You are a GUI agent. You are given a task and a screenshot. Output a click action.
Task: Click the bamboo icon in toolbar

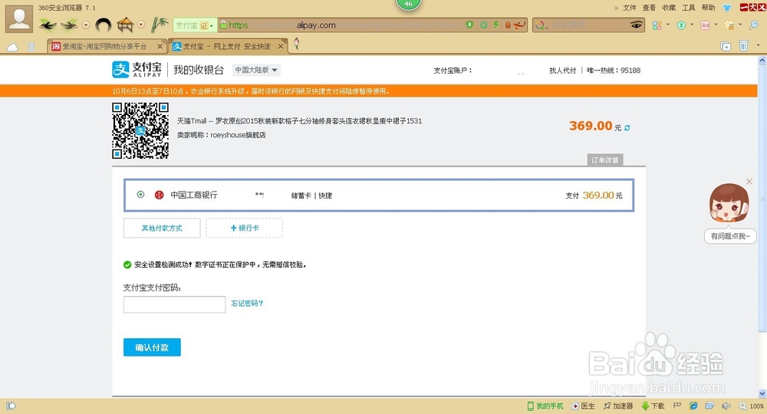(160, 25)
